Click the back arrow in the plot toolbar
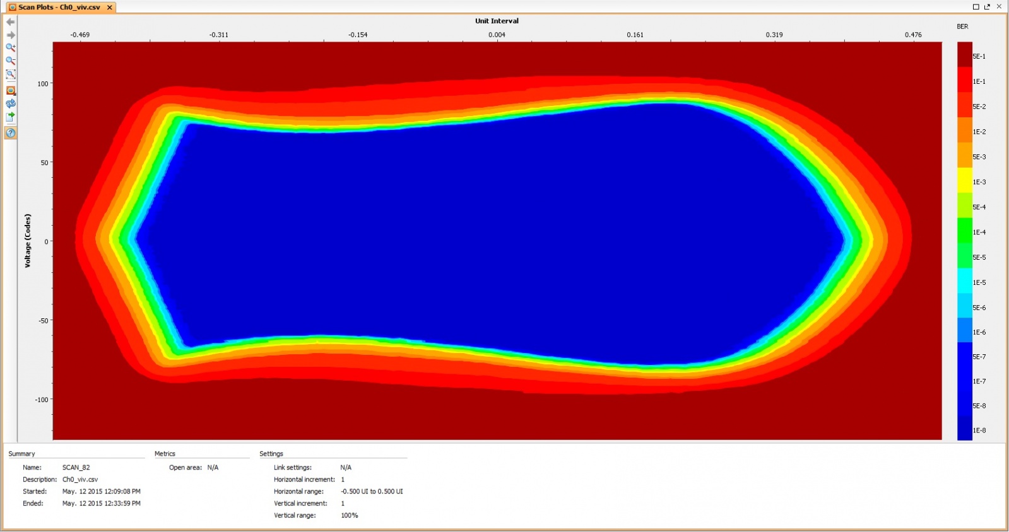 11,22
